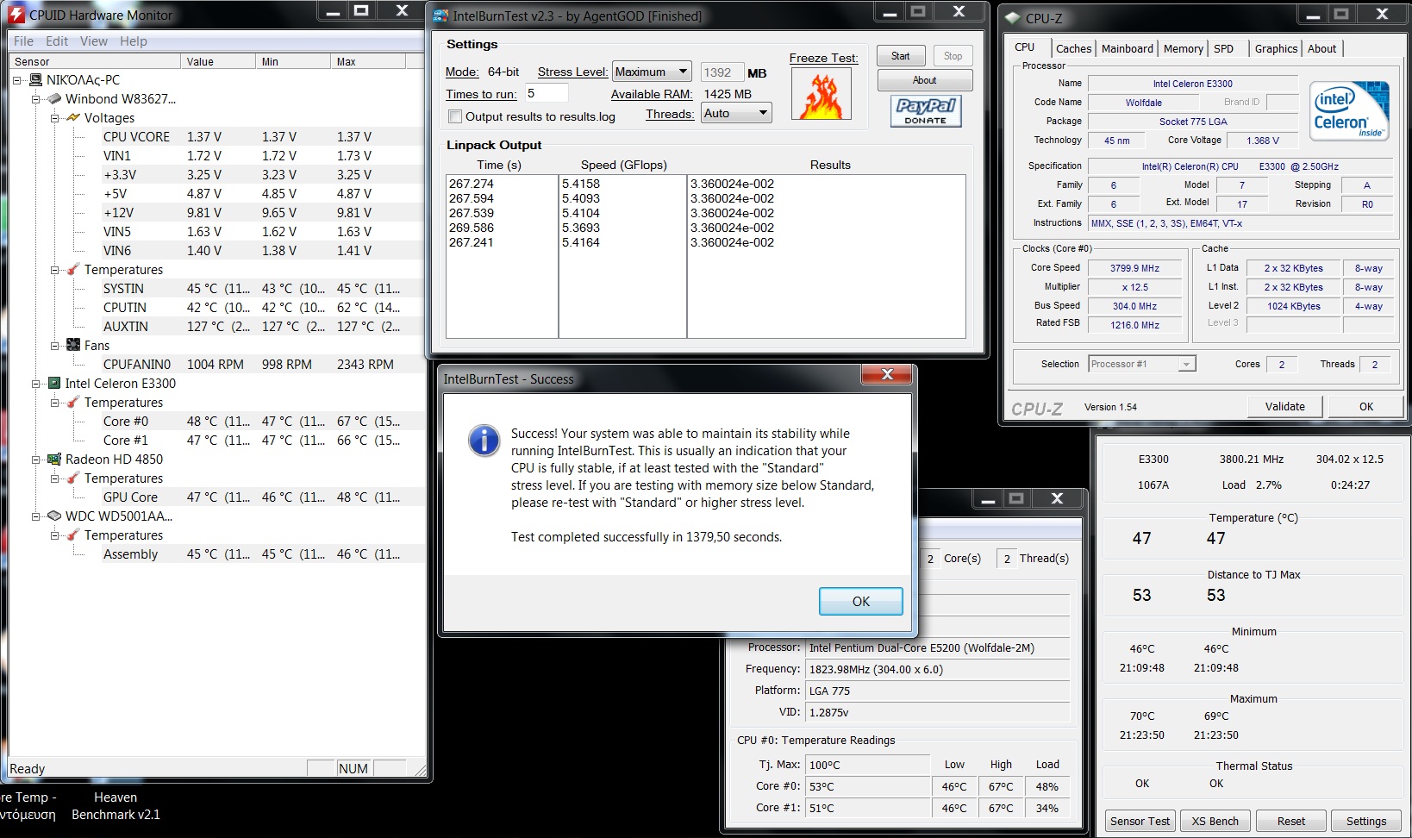Open Heaven Benchmark v2.1 desktop shortcut
The image size is (1412, 838).
(116, 806)
